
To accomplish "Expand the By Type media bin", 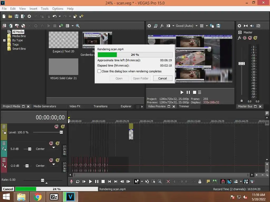I will [x=4, y=40].
